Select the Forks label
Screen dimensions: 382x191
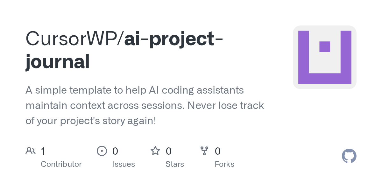(x=224, y=164)
